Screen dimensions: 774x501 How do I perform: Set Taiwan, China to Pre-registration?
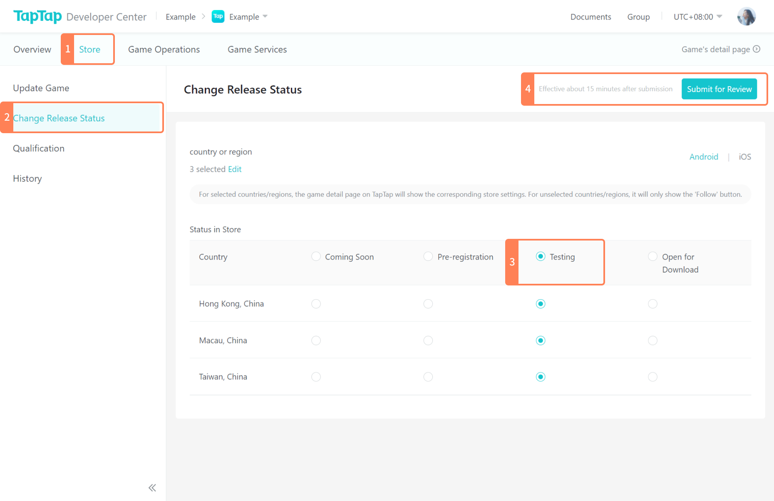pyautogui.click(x=428, y=377)
